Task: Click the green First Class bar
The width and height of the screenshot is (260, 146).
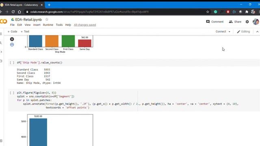Action: pyautogui.click(x=68, y=41)
